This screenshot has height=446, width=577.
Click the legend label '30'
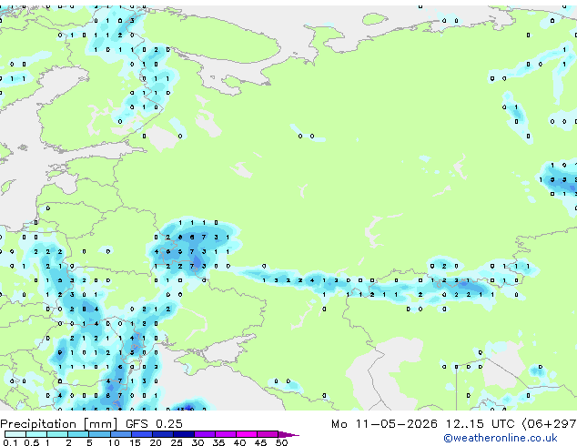coord(197,442)
